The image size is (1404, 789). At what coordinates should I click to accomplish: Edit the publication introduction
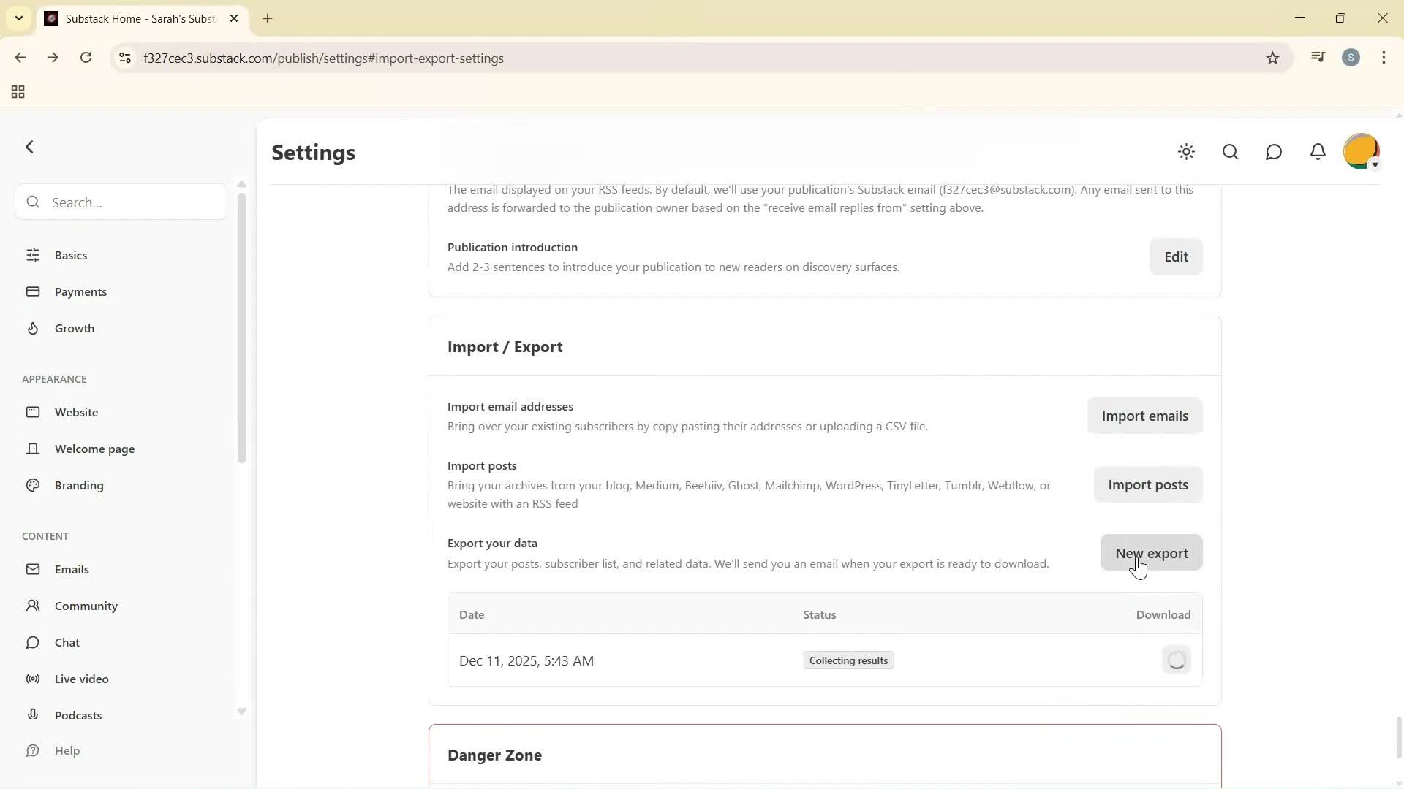pyautogui.click(x=1176, y=256)
